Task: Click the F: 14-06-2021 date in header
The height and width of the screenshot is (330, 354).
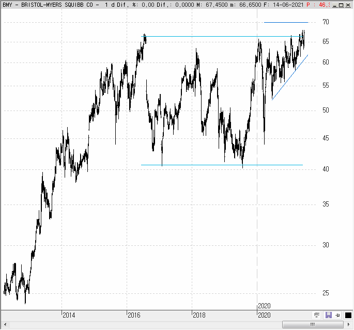Action: tap(283, 5)
